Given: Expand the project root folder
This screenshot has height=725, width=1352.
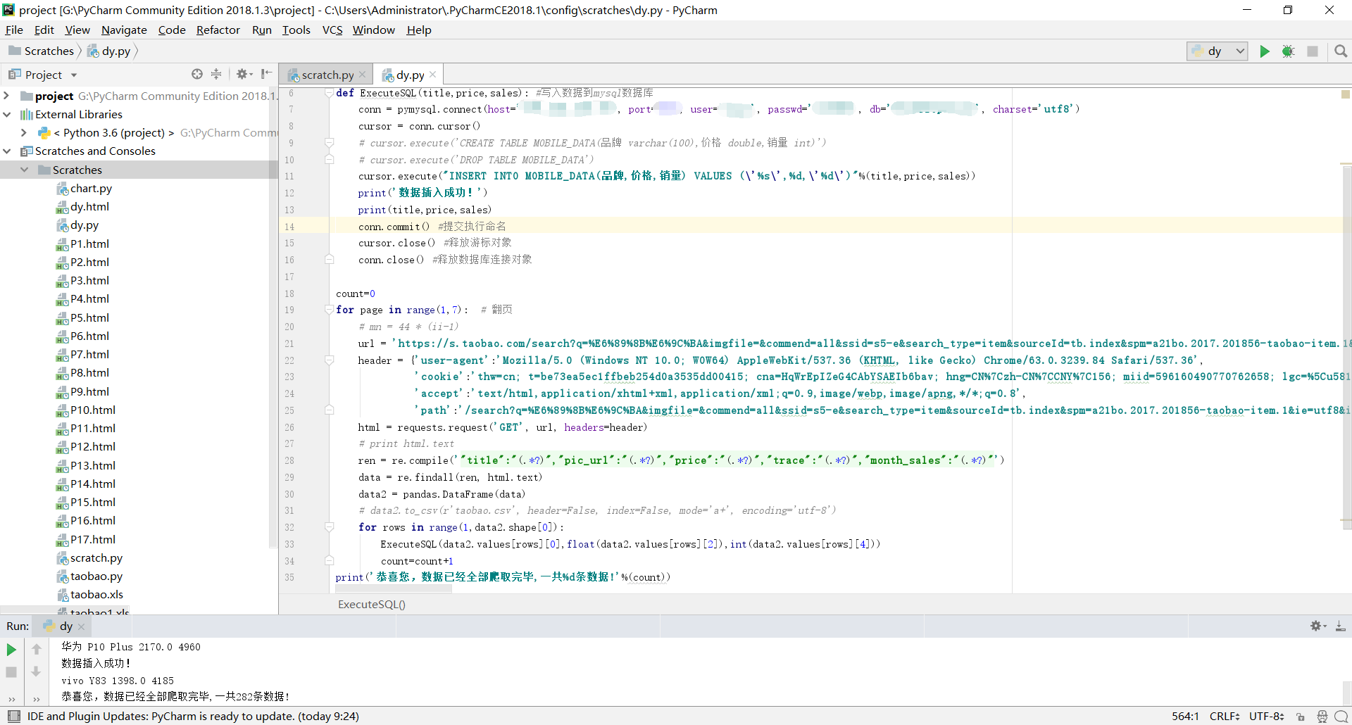Looking at the screenshot, I should (x=6, y=96).
